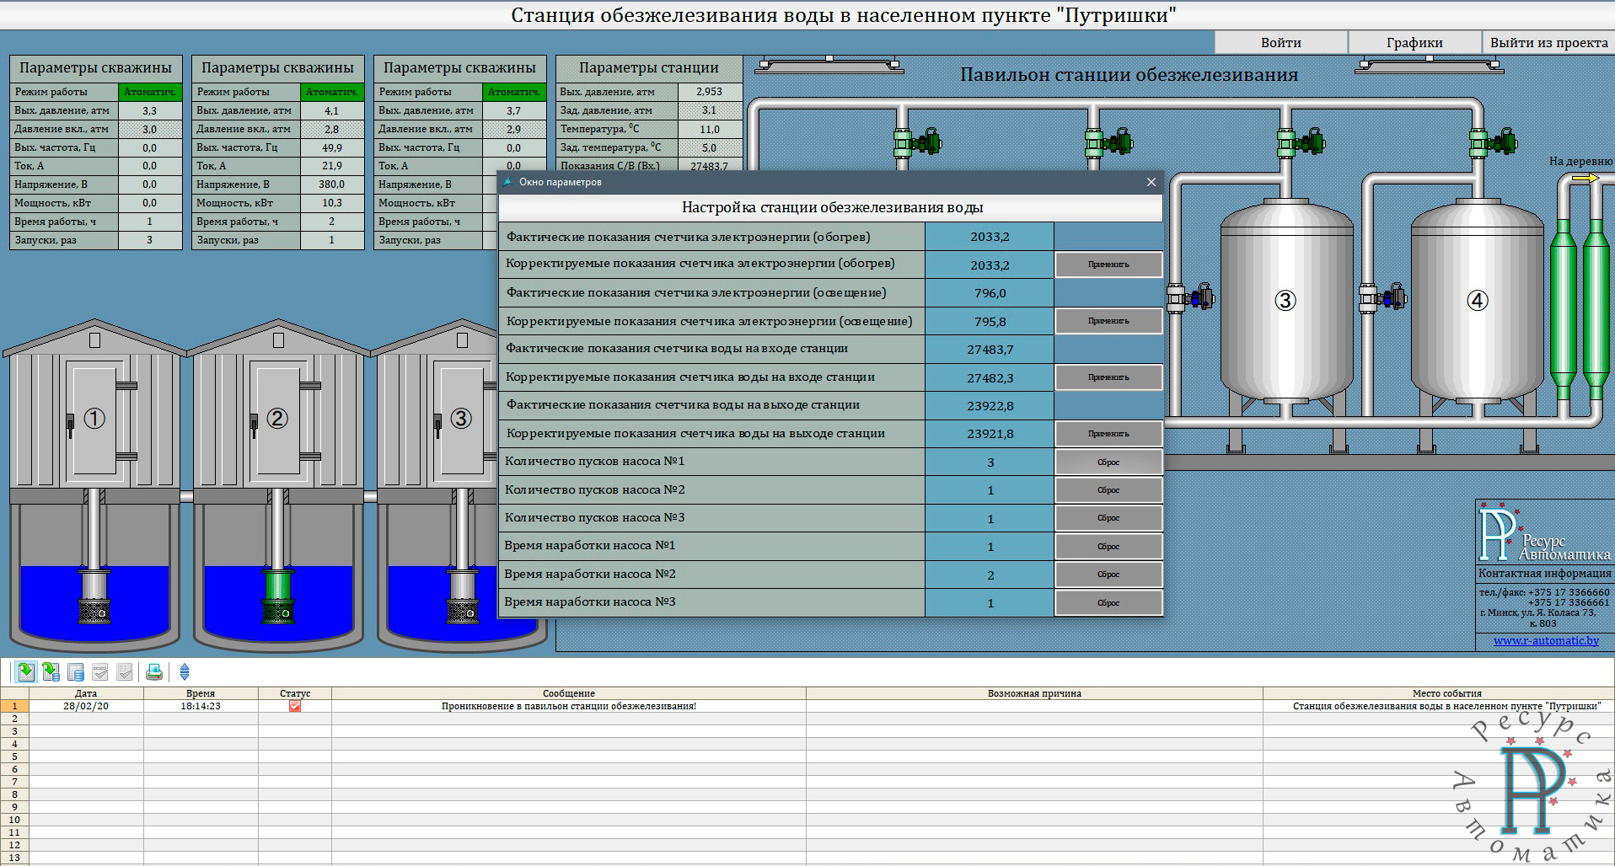Click the table with database archive icon

(x=76, y=671)
